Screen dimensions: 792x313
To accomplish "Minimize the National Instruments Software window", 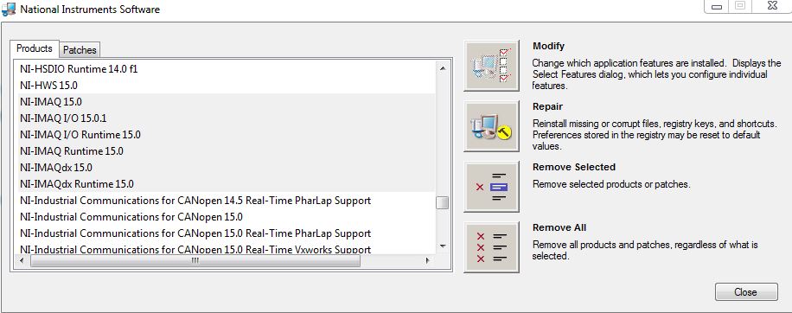I will click(x=717, y=7).
